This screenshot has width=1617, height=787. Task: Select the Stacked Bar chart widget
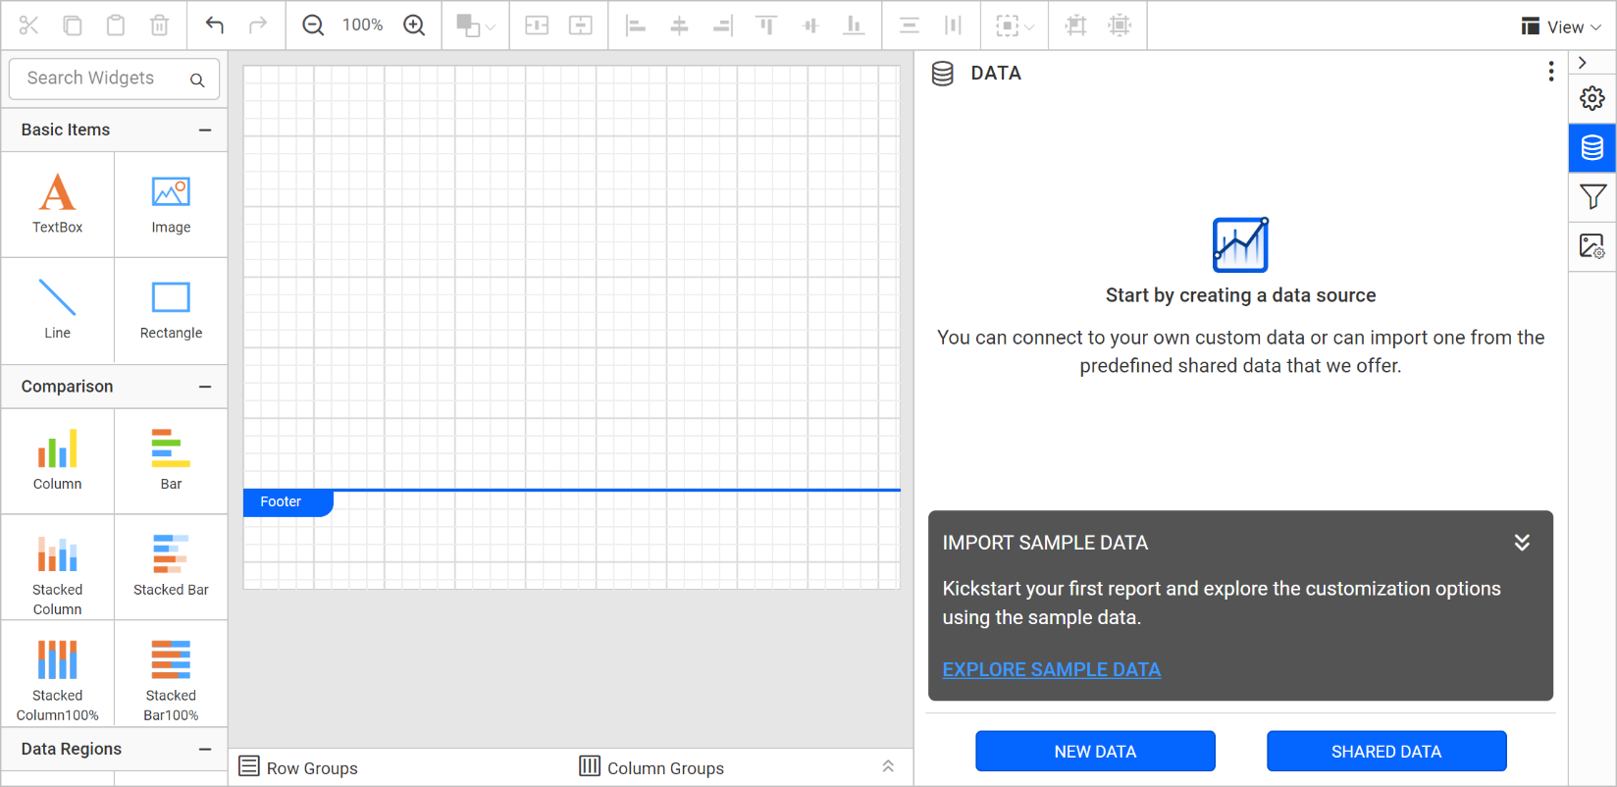tap(171, 566)
